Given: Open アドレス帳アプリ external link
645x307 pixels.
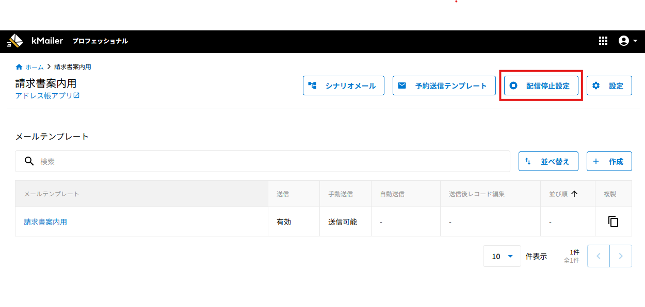Looking at the screenshot, I should [x=47, y=96].
